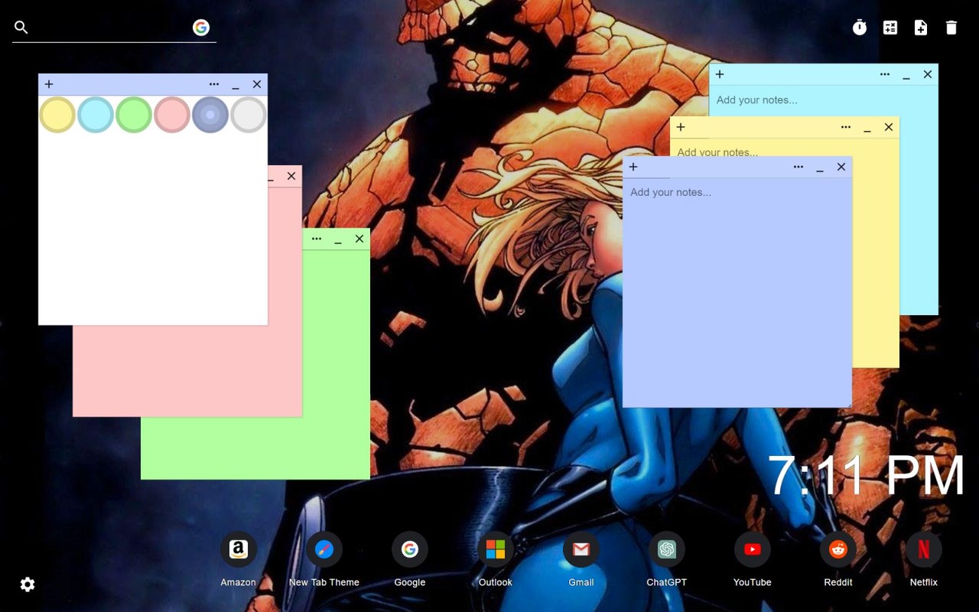Click the trash delete-notes icon

pos(951,28)
